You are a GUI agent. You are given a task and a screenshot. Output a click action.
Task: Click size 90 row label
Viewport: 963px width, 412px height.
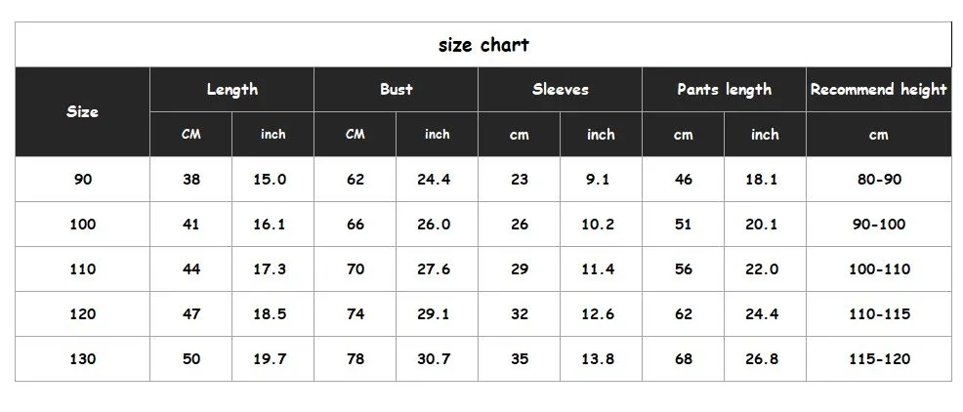(83, 180)
